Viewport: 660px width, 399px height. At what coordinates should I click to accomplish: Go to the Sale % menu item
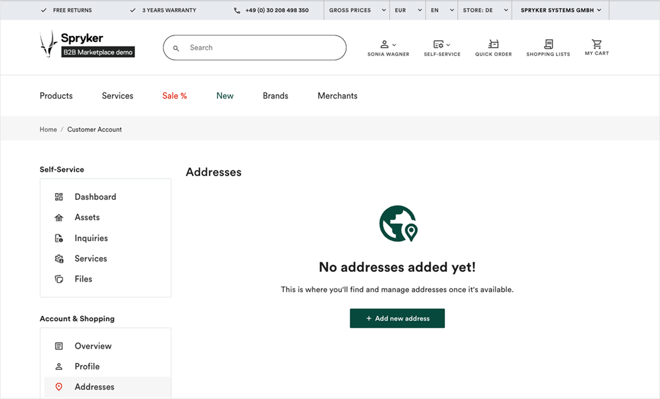174,96
